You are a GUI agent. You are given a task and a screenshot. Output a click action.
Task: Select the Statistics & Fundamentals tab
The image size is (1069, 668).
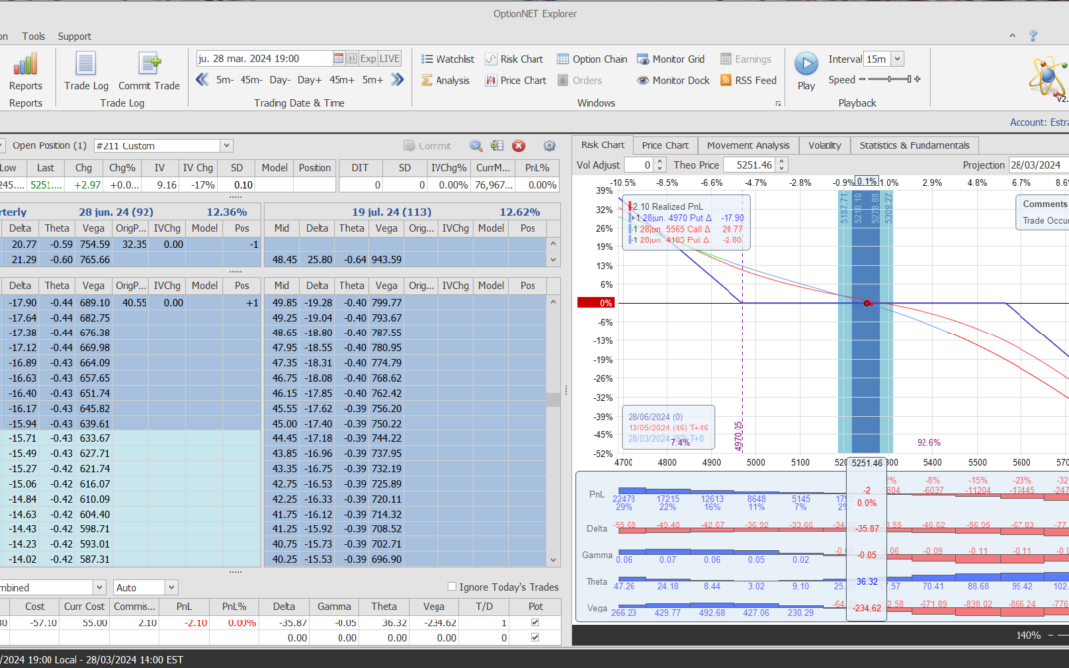coord(914,144)
